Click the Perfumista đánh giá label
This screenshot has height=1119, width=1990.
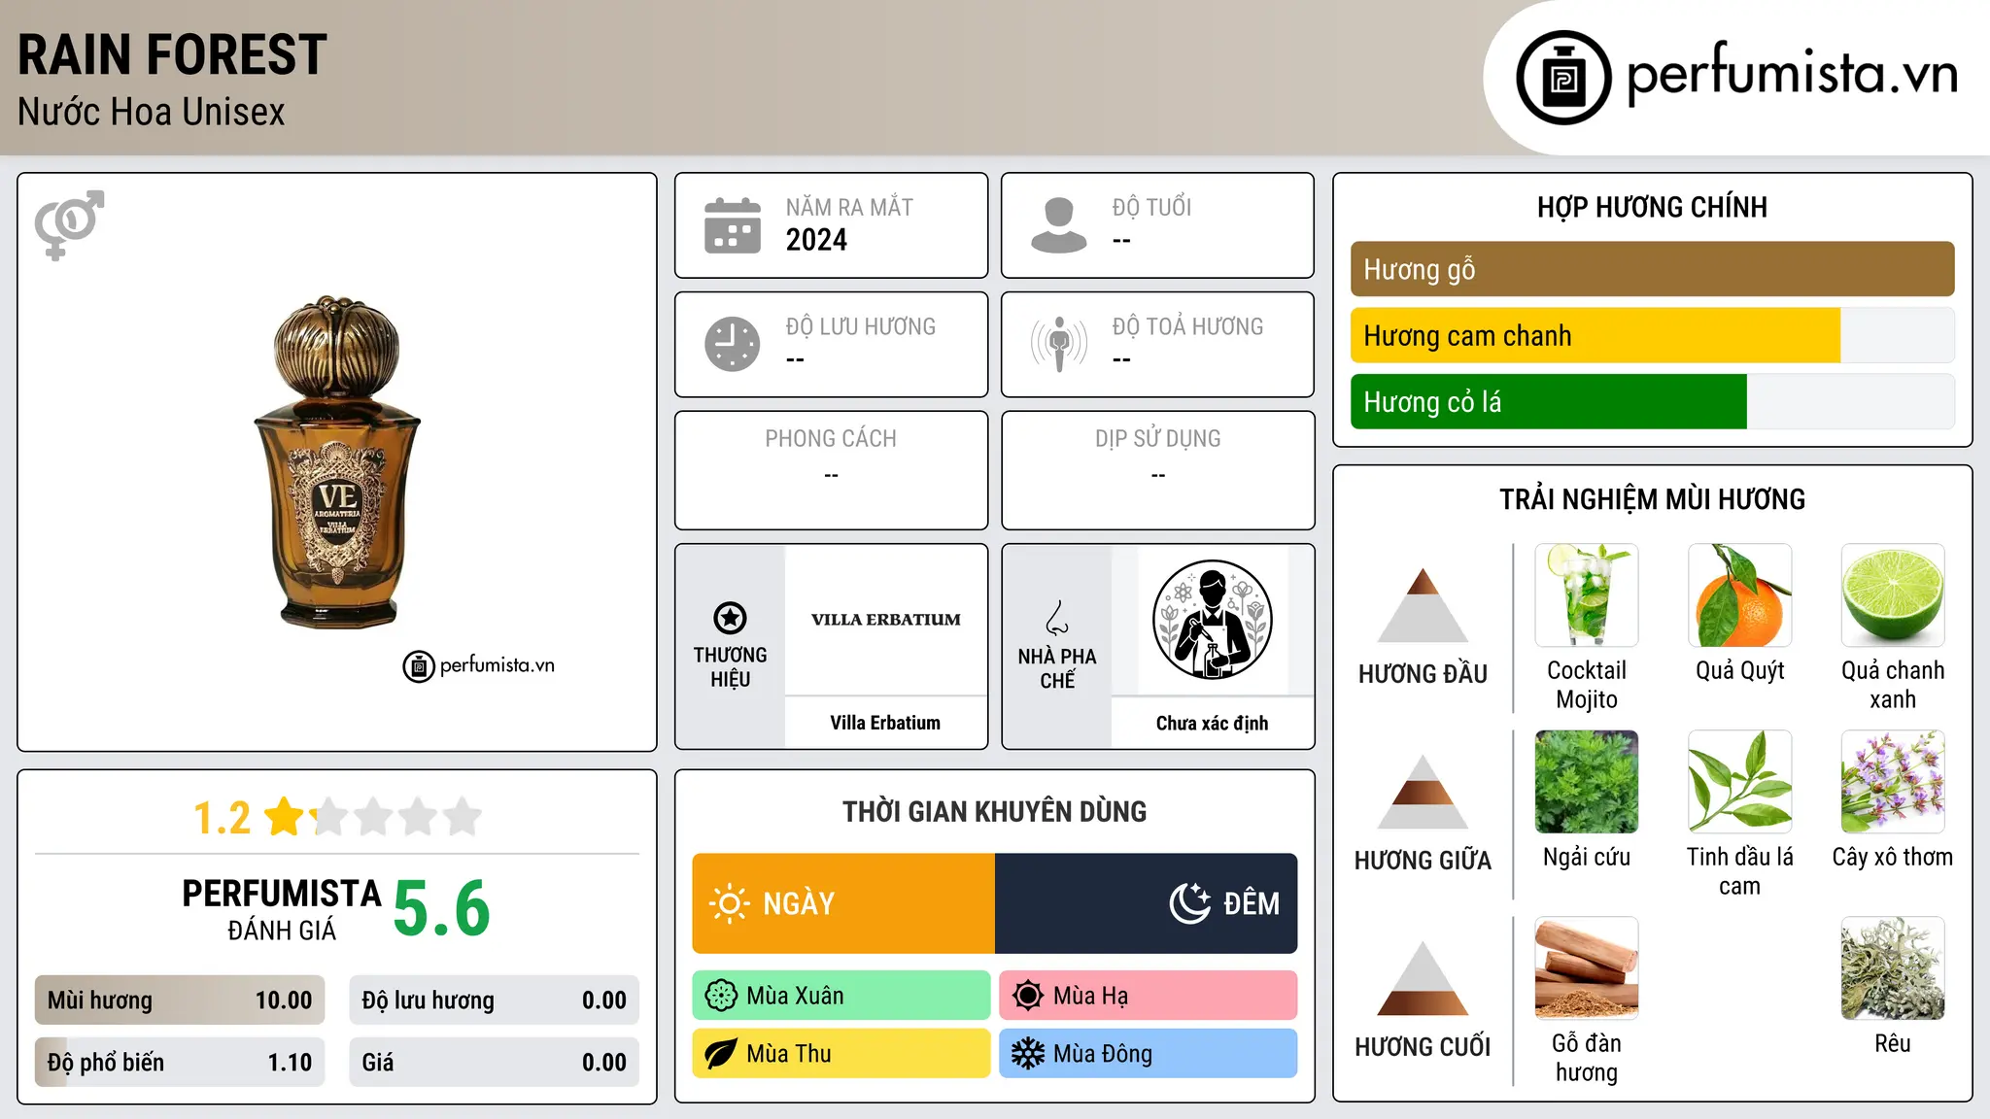282,909
